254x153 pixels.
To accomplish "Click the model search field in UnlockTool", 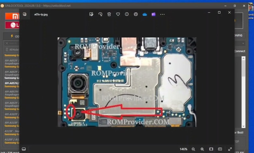I will (12, 43).
